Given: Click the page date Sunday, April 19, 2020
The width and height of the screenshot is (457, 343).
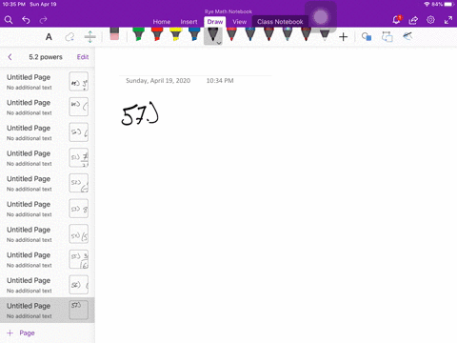Looking at the screenshot, I should (x=158, y=81).
